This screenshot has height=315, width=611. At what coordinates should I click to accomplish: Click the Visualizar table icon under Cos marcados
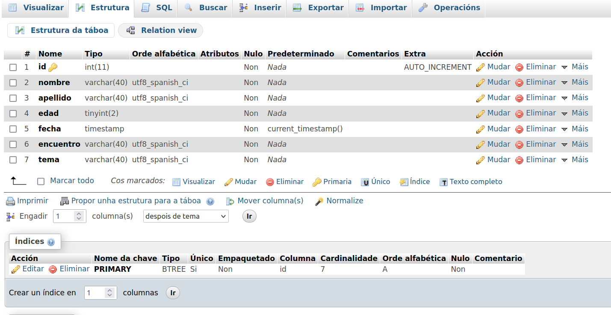(x=176, y=182)
